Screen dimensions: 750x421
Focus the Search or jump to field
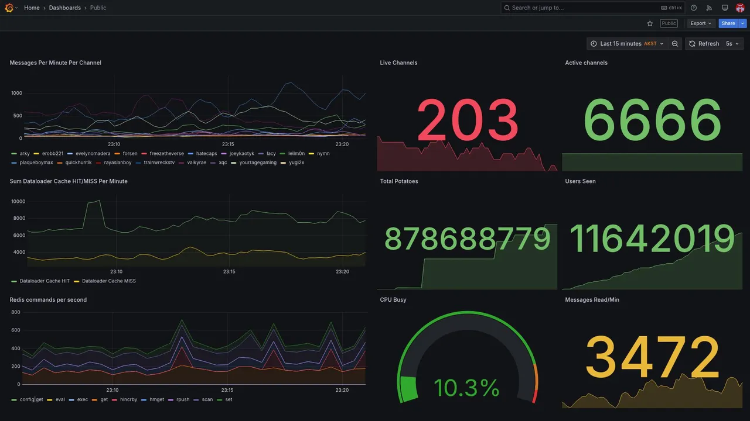coord(592,8)
